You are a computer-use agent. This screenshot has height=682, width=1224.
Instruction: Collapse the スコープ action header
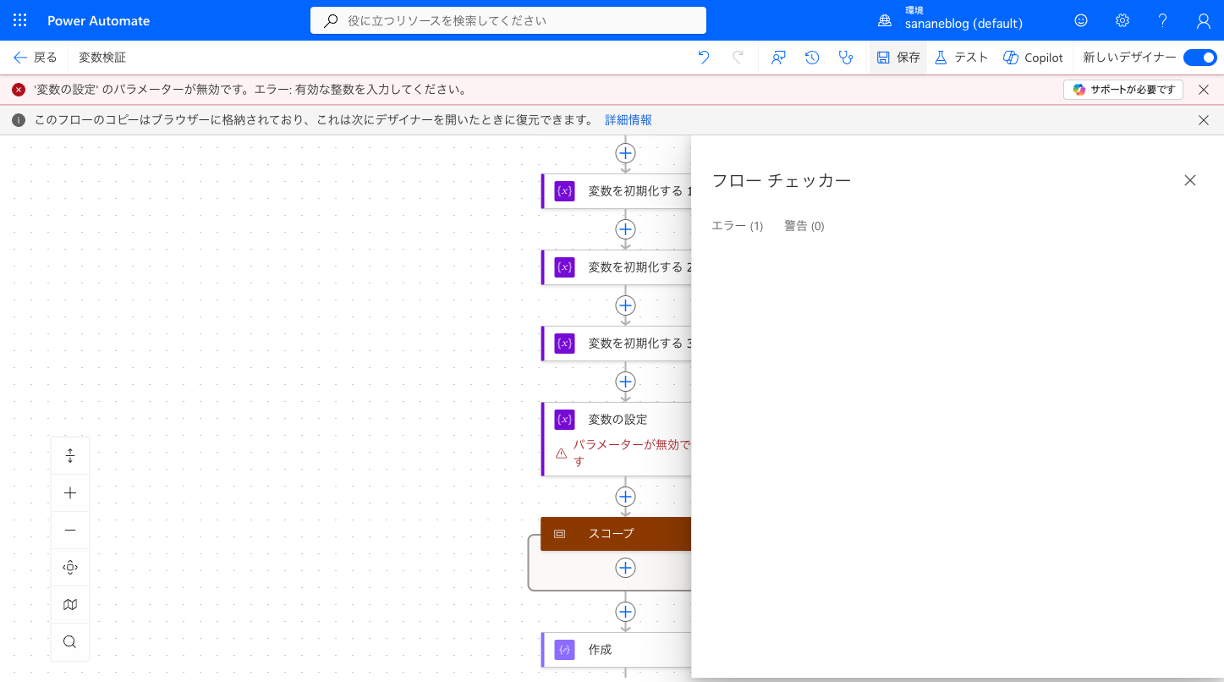617,534
